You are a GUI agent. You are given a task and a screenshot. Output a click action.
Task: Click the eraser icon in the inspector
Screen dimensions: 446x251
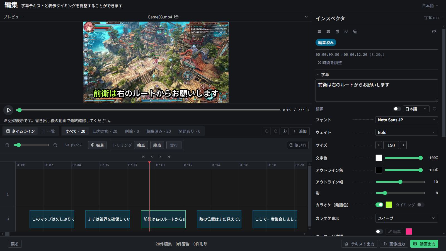click(x=346, y=32)
